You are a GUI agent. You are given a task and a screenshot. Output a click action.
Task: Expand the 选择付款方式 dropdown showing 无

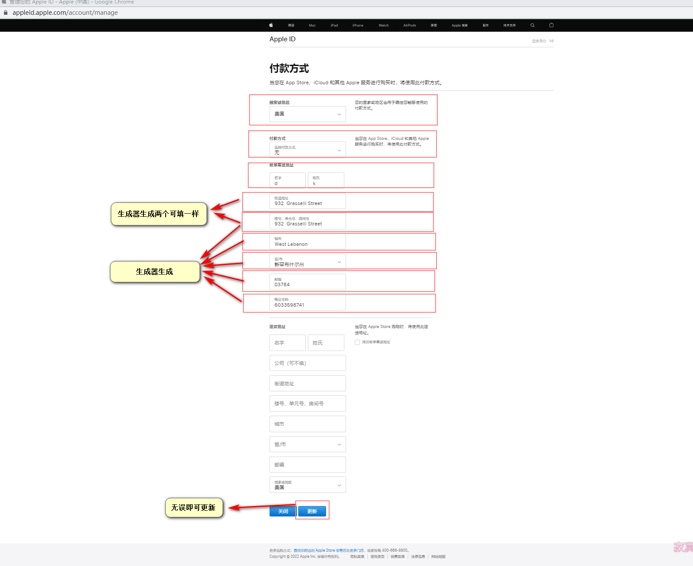(307, 150)
